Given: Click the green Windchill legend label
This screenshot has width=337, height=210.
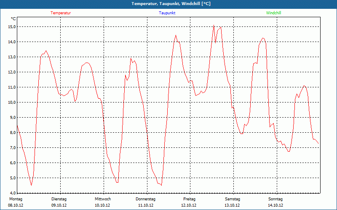Looking at the screenshot, I should point(273,13).
